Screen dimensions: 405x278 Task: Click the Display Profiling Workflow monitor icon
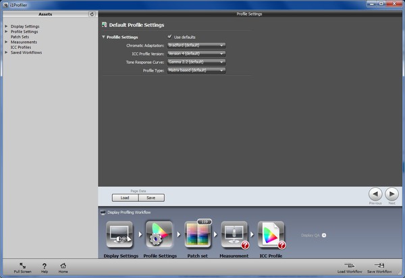[x=103, y=212]
